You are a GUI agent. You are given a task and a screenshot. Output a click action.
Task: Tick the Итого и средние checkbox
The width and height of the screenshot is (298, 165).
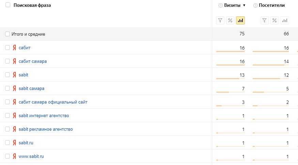click(x=7, y=34)
